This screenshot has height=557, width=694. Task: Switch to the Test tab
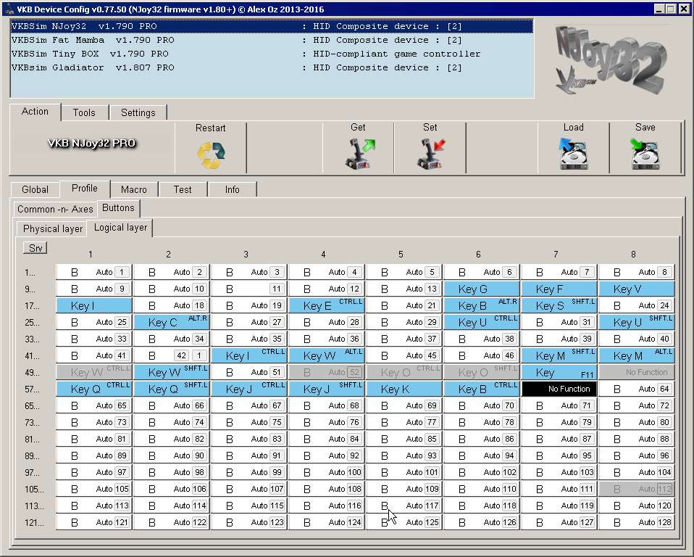183,189
